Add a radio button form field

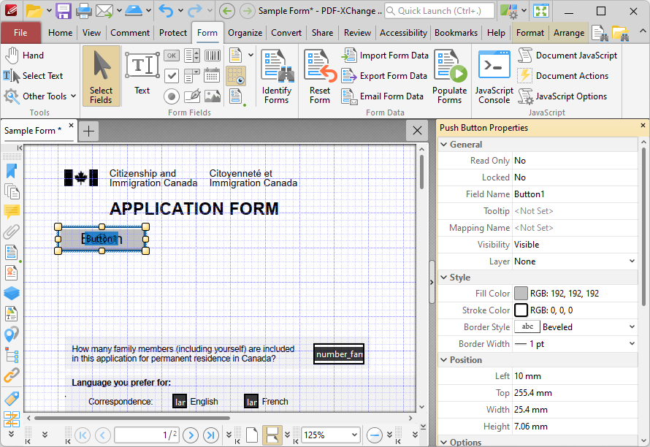[171, 96]
